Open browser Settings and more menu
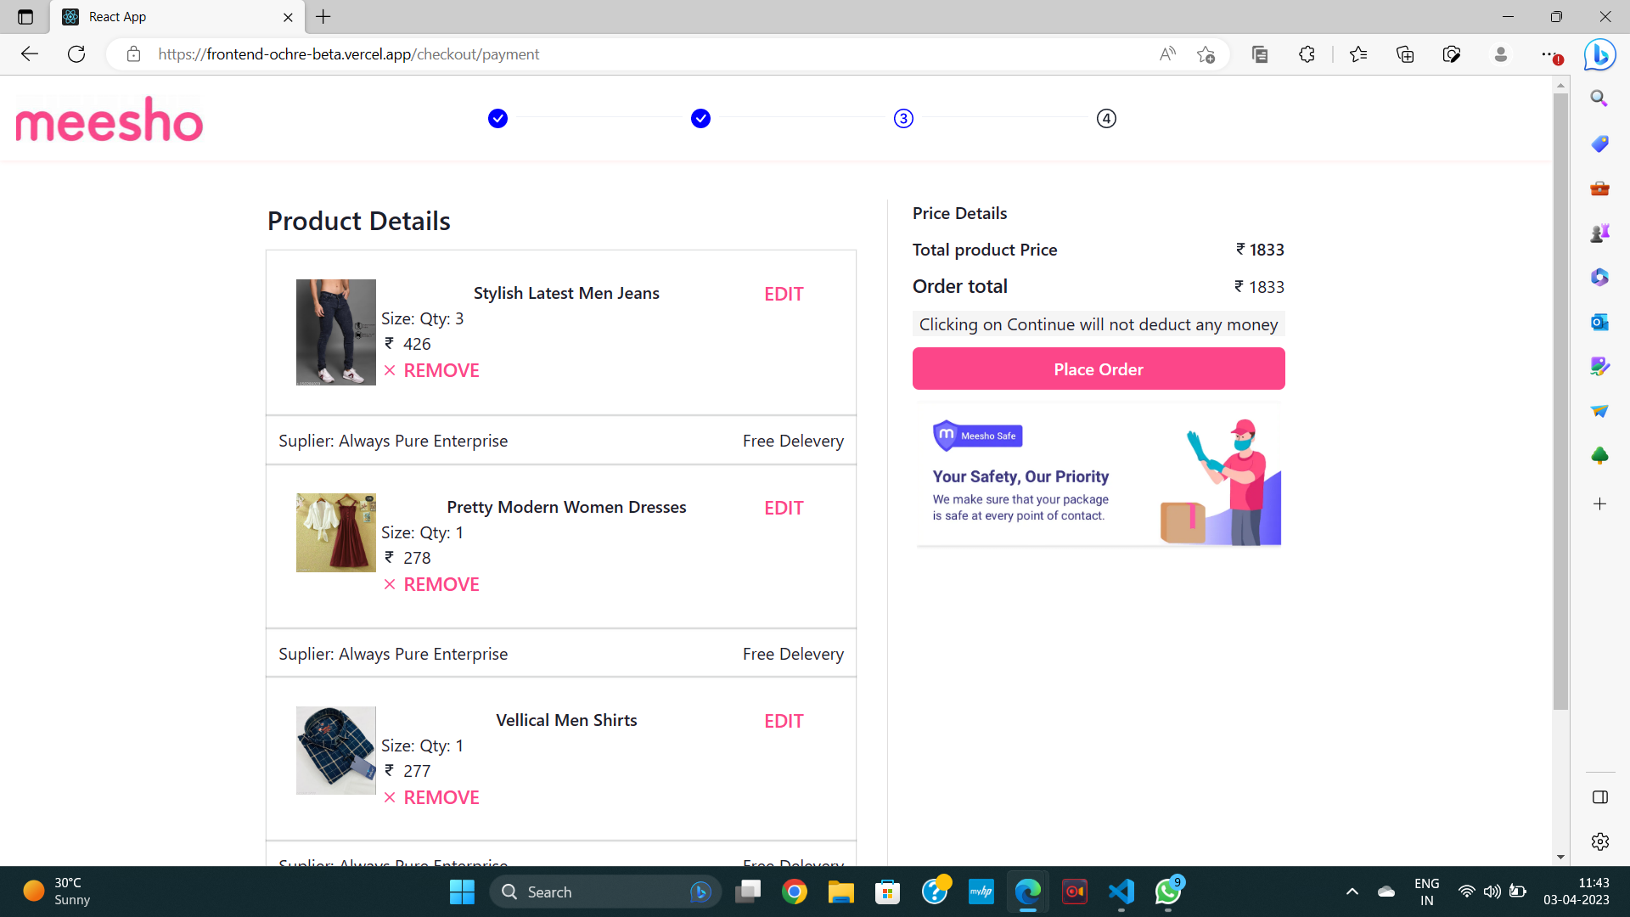The image size is (1630, 917). point(1548,54)
